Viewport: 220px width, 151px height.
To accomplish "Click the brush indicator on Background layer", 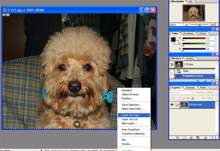I will pos(177,105).
